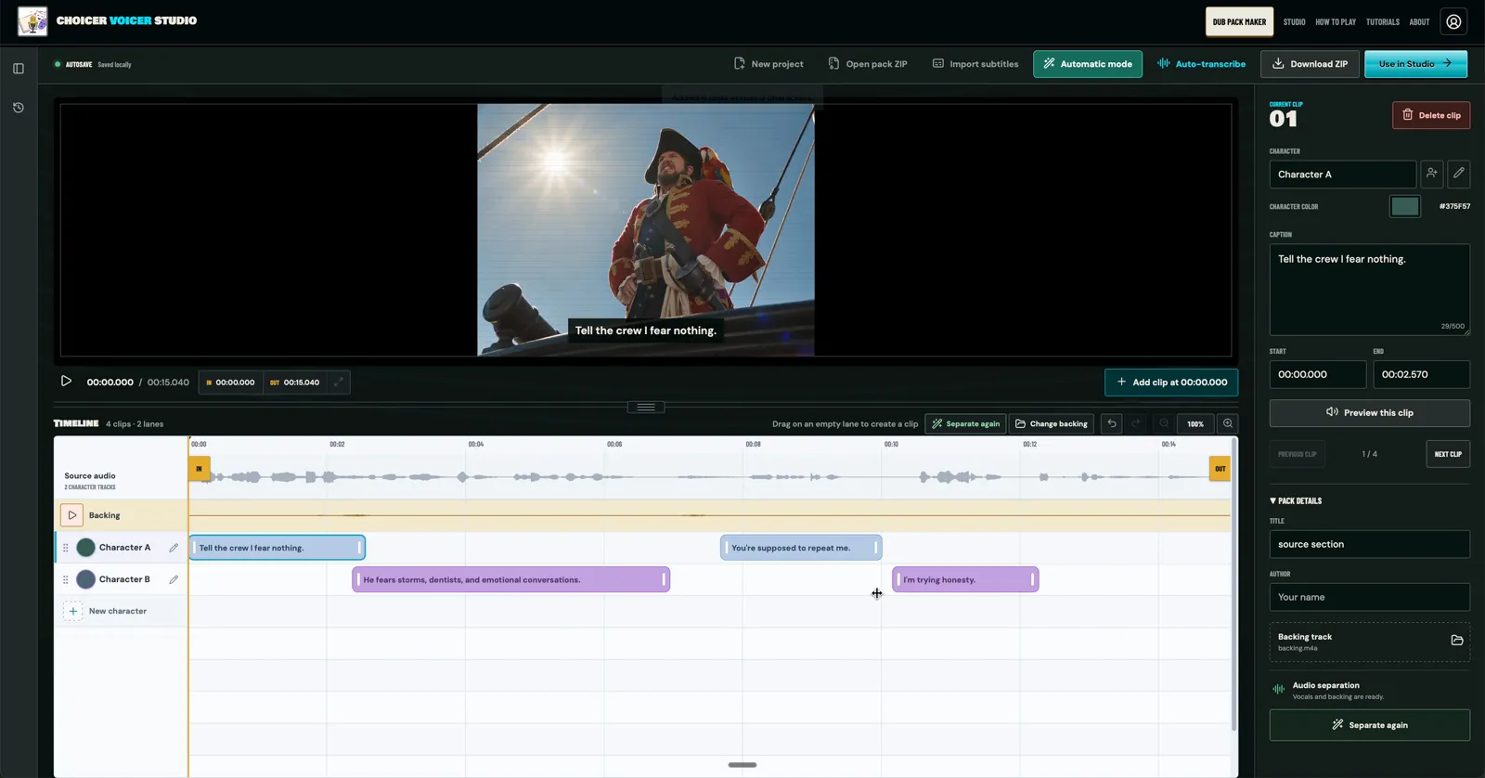Click Use in Studio button
This screenshot has width=1485, height=778.
[1415, 64]
